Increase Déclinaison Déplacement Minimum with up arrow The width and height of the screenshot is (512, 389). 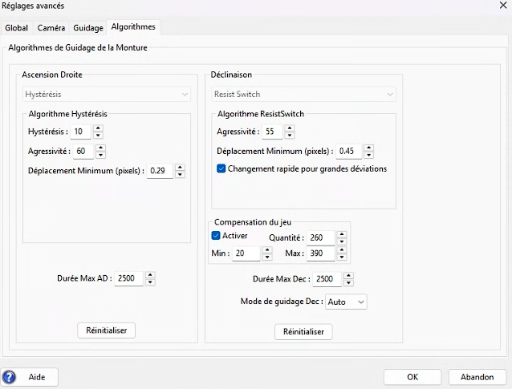click(x=368, y=148)
